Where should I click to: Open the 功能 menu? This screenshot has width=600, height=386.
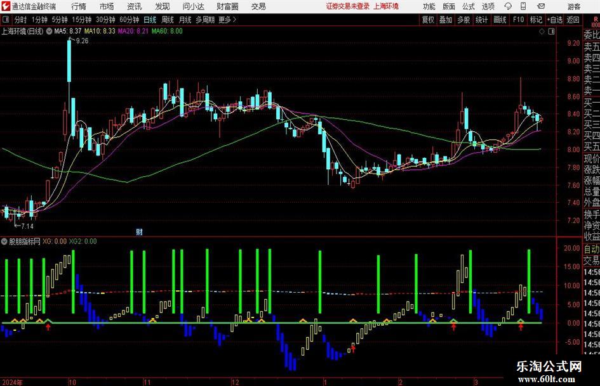click(429, 6)
